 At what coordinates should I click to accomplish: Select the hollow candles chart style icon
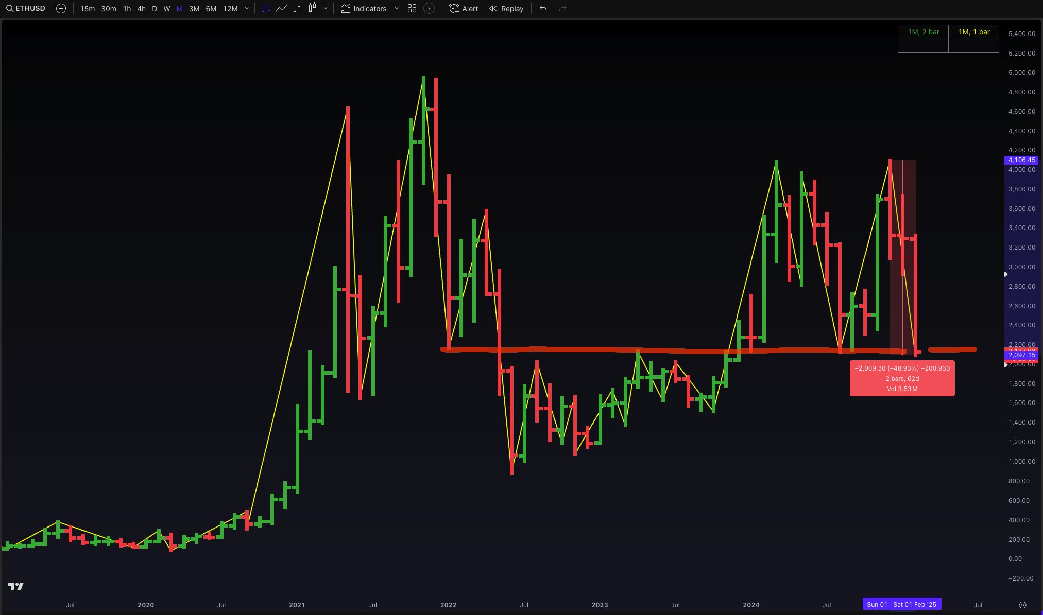point(312,8)
